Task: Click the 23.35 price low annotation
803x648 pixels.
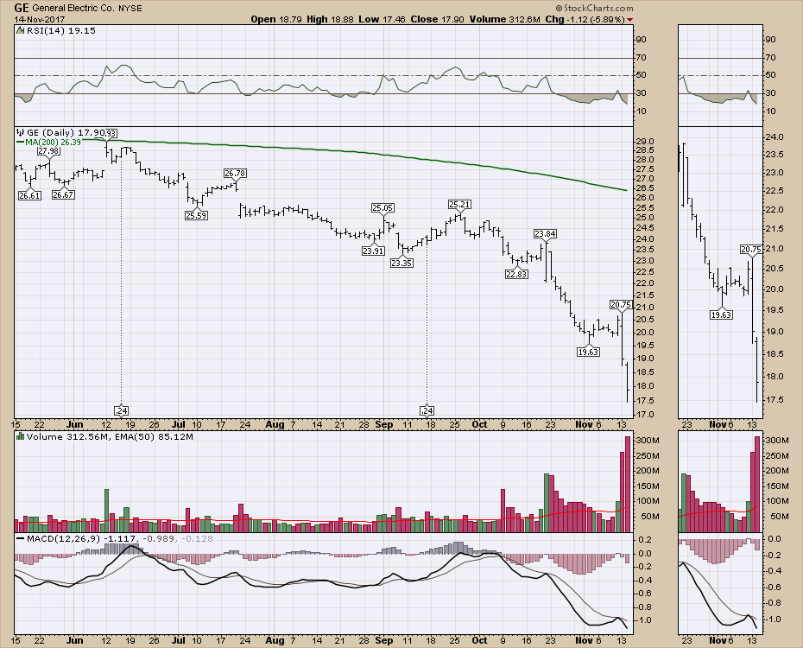Action: click(x=401, y=263)
